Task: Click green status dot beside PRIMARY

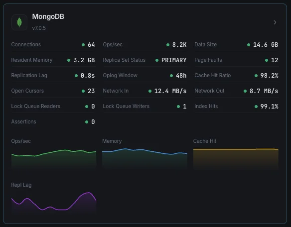Action: tap(157, 60)
